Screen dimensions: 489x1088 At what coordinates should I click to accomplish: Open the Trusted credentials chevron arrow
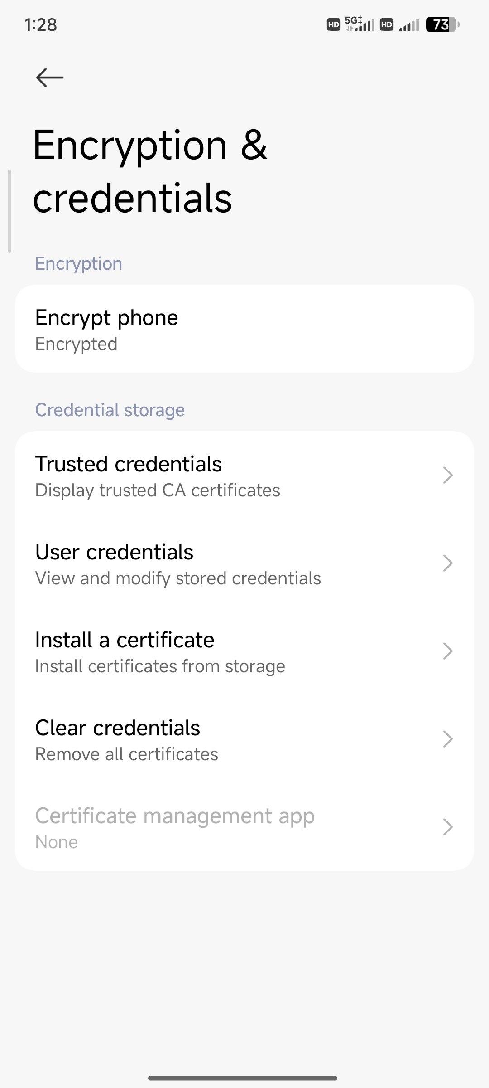click(447, 476)
